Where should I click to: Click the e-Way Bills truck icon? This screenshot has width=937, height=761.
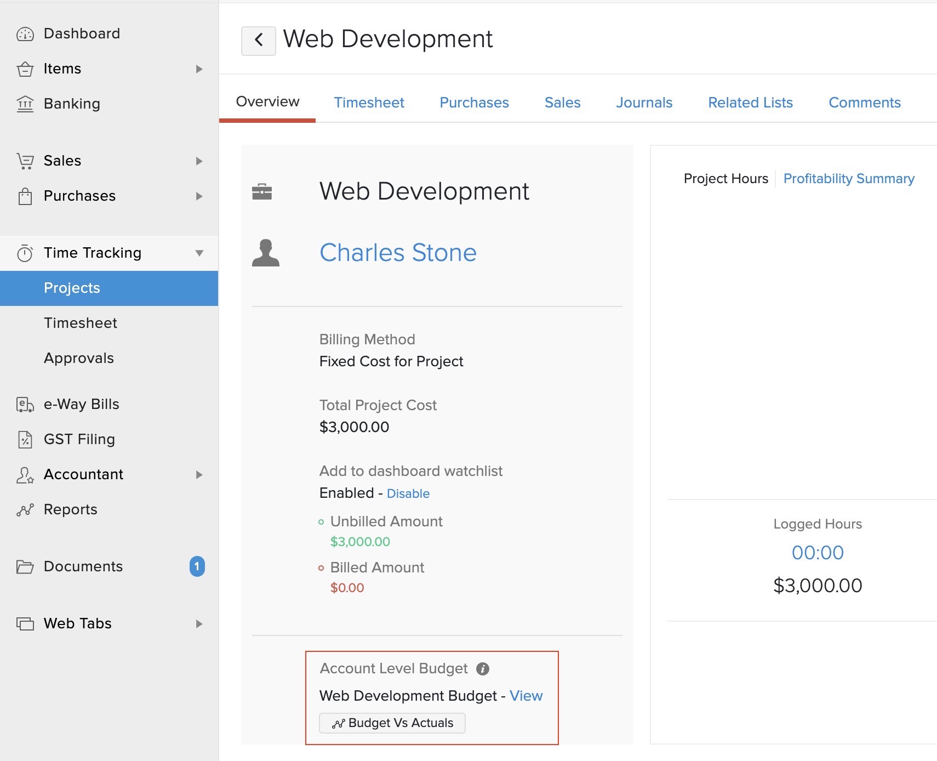click(25, 405)
